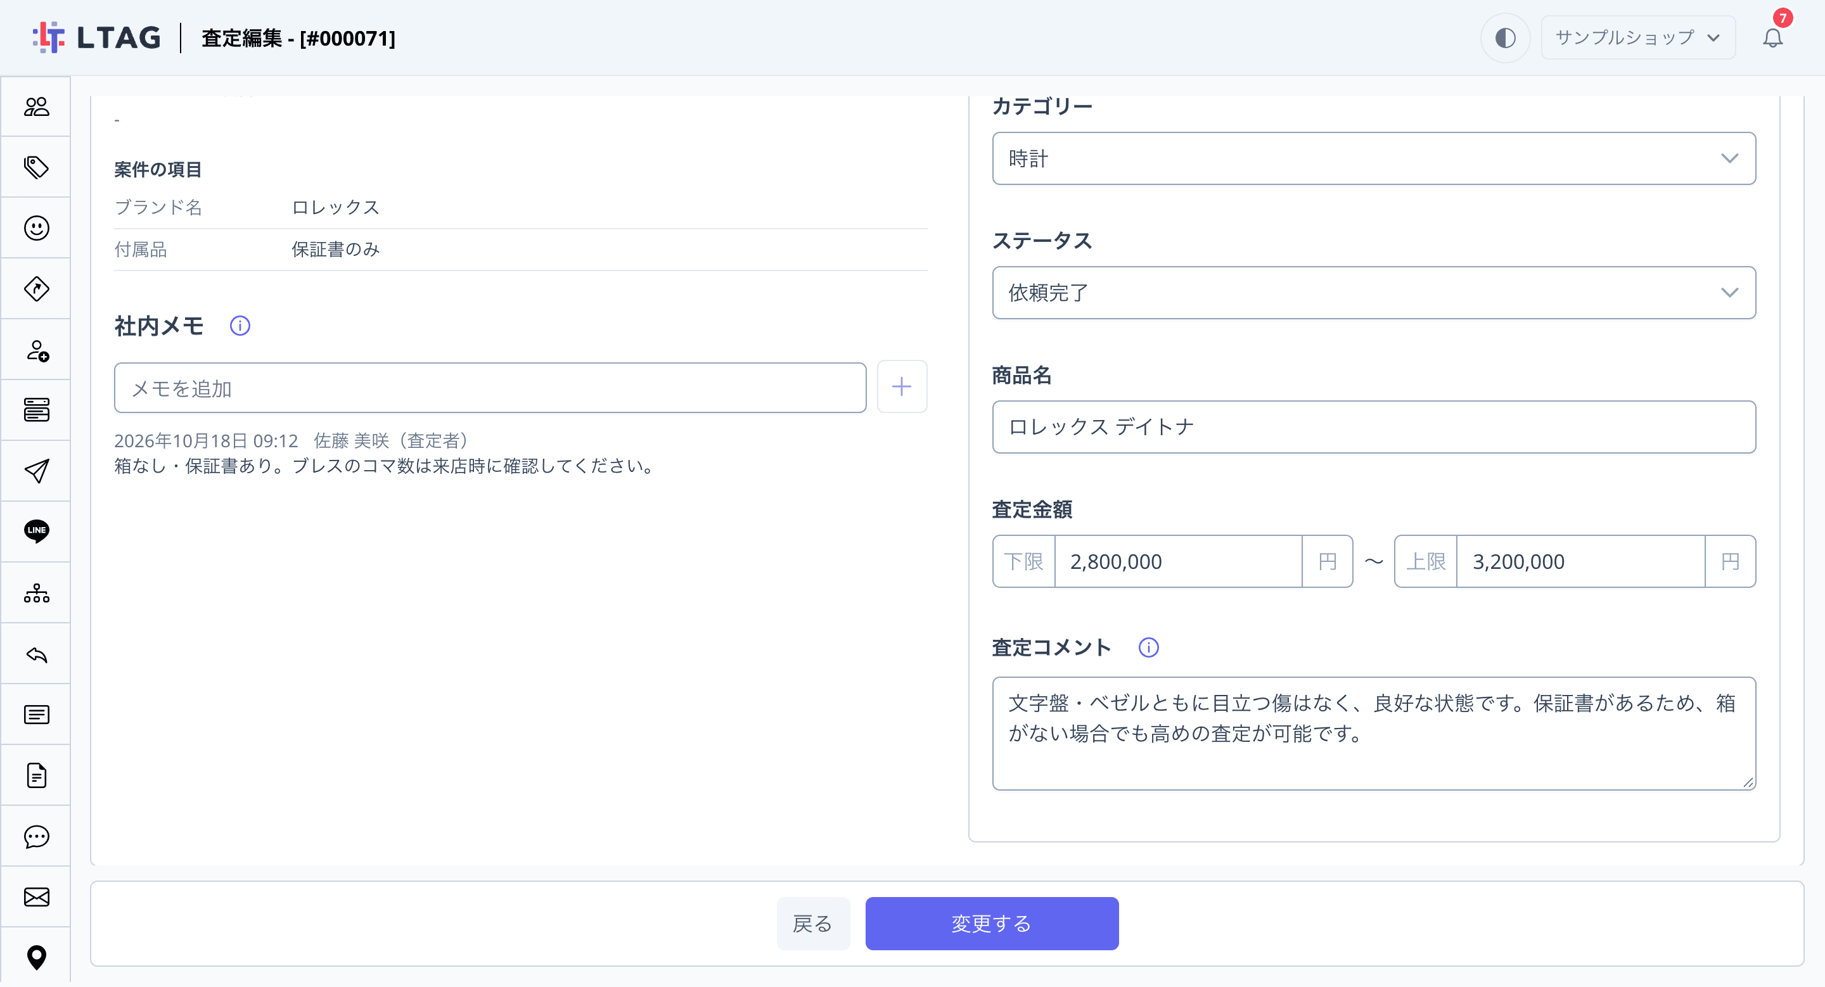This screenshot has height=987, width=1825.
Task: Open the text lines sidebar icon
Action: pyautogui.click(x=36, y=715)
